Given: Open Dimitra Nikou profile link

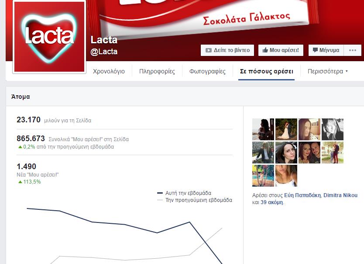Looking at the screenshot, I should point(340,195).
